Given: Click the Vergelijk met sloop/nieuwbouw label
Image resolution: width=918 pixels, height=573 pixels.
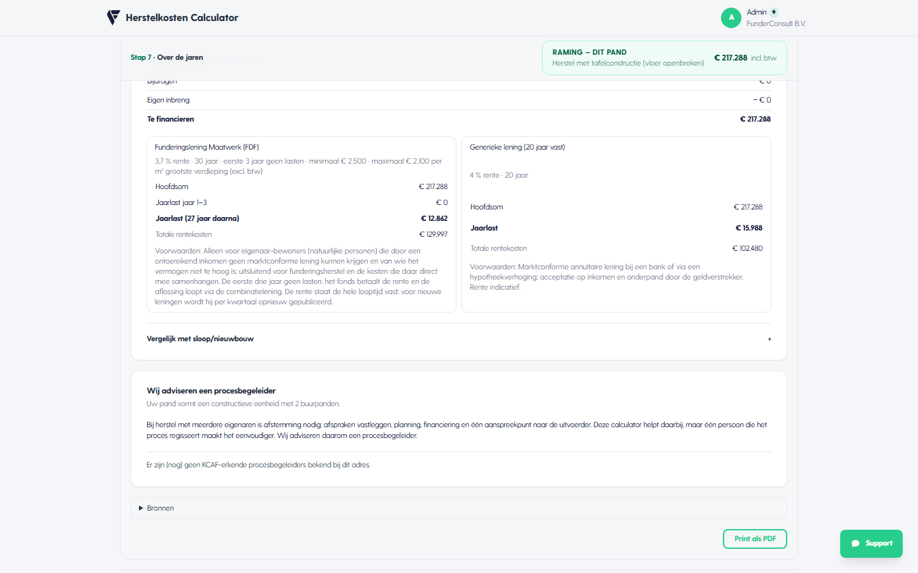Looking at the screenshot, I should (x=200, y=339).
